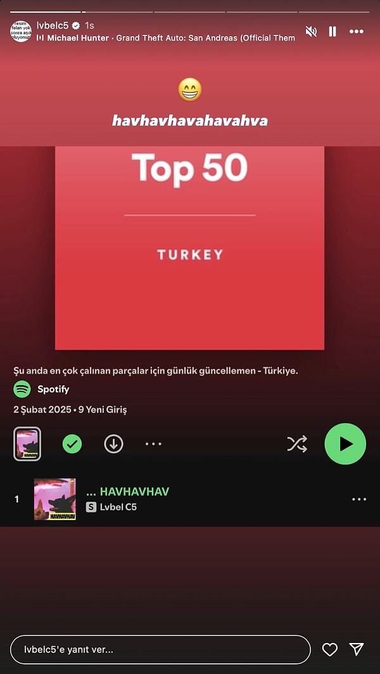The width and height of the screenshot is (380, 674).
Task: Unmute the story sound
Action: click(311, 32)
